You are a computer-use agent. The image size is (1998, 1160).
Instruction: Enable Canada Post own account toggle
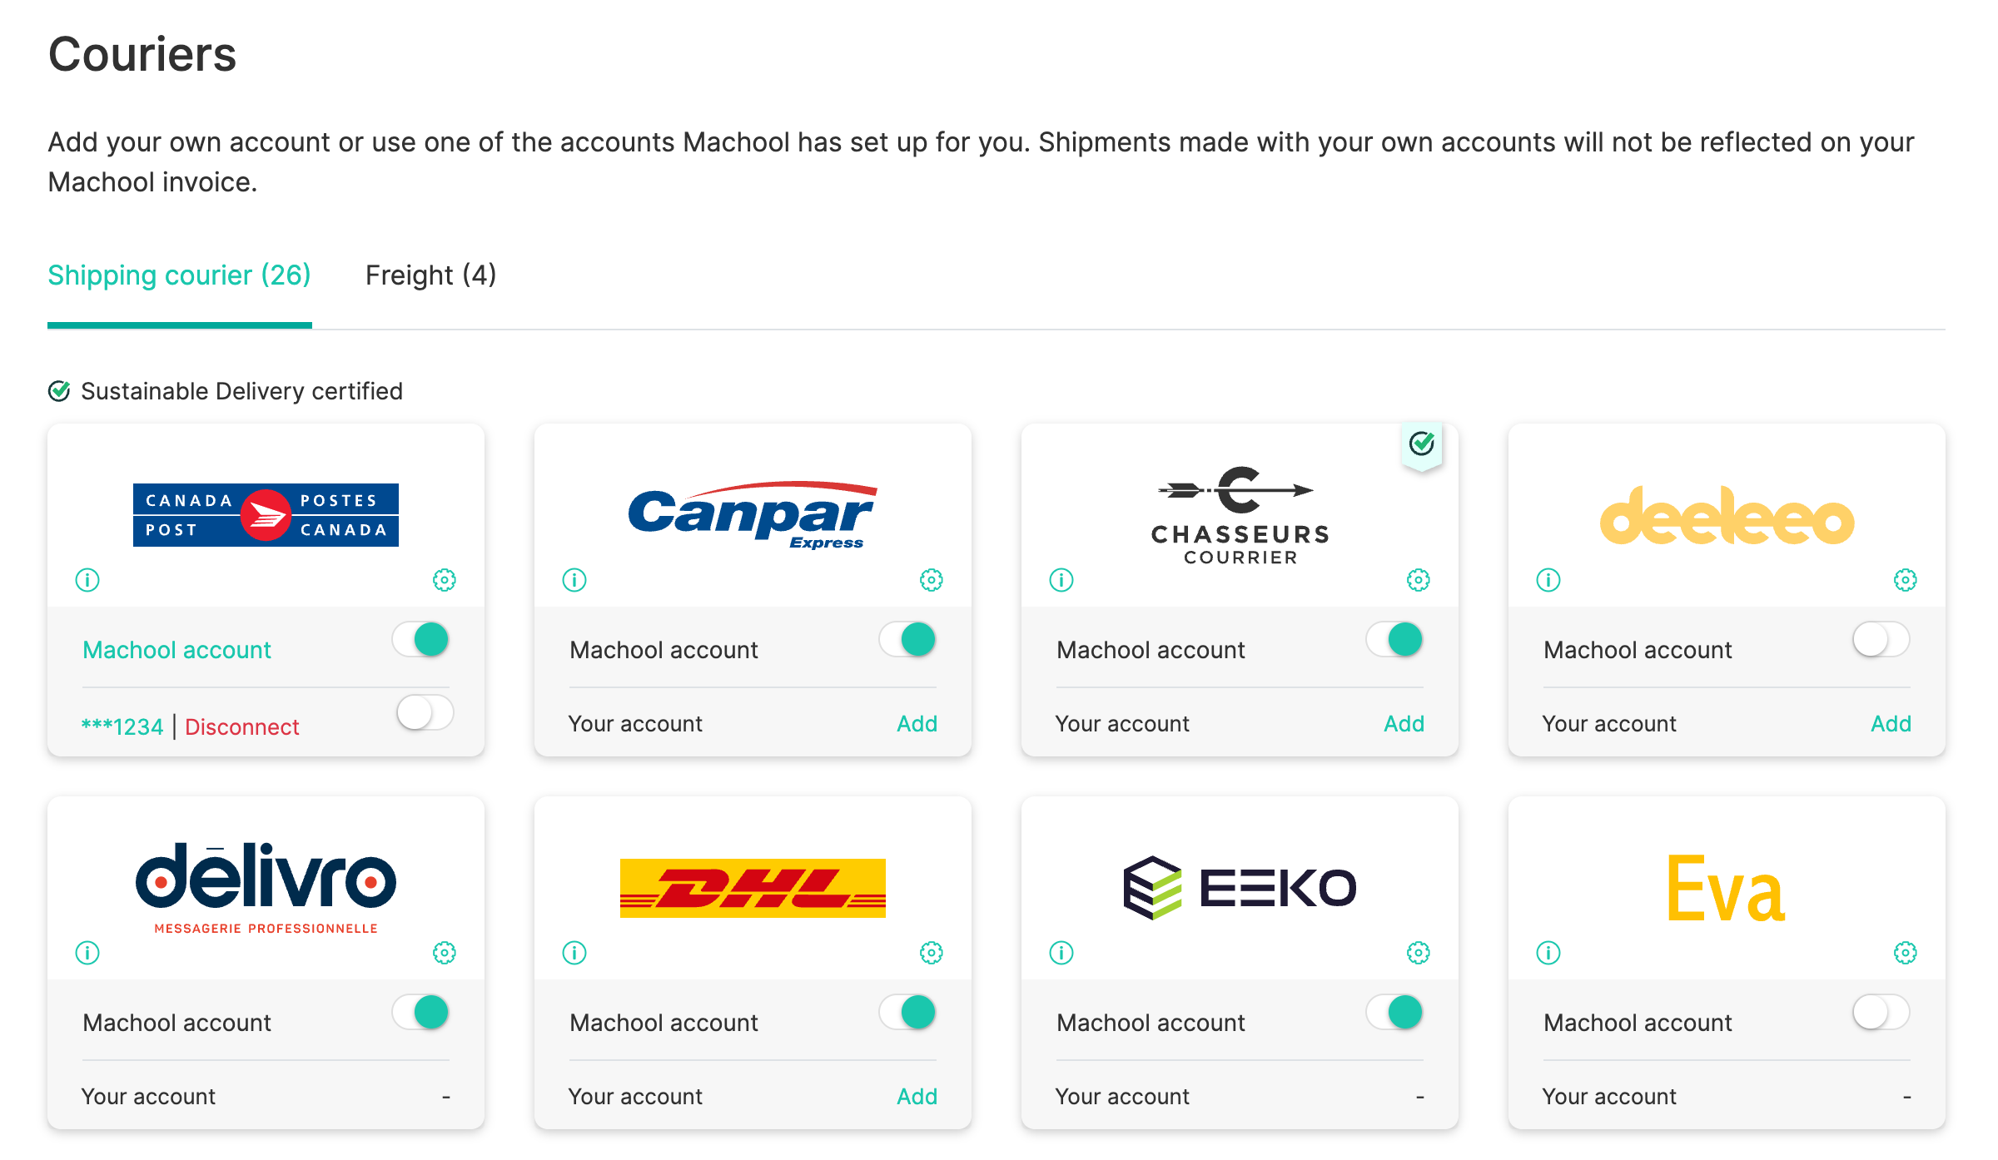coord(425,713)
